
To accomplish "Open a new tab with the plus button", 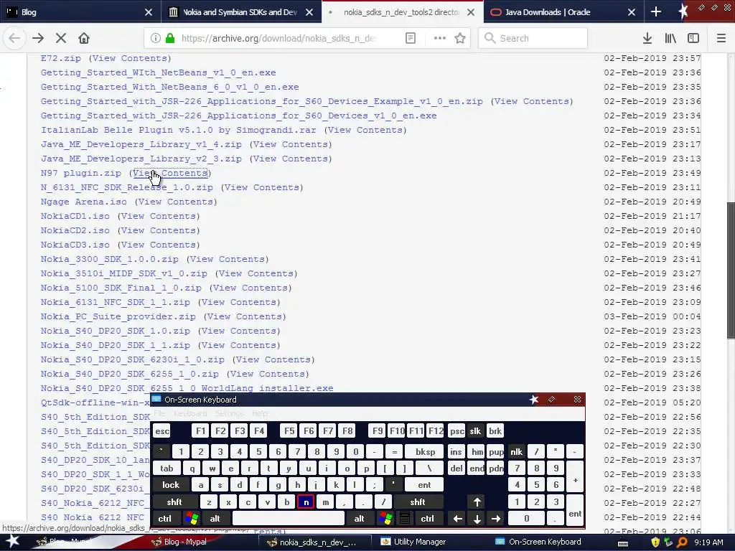I will click(656, 12).
